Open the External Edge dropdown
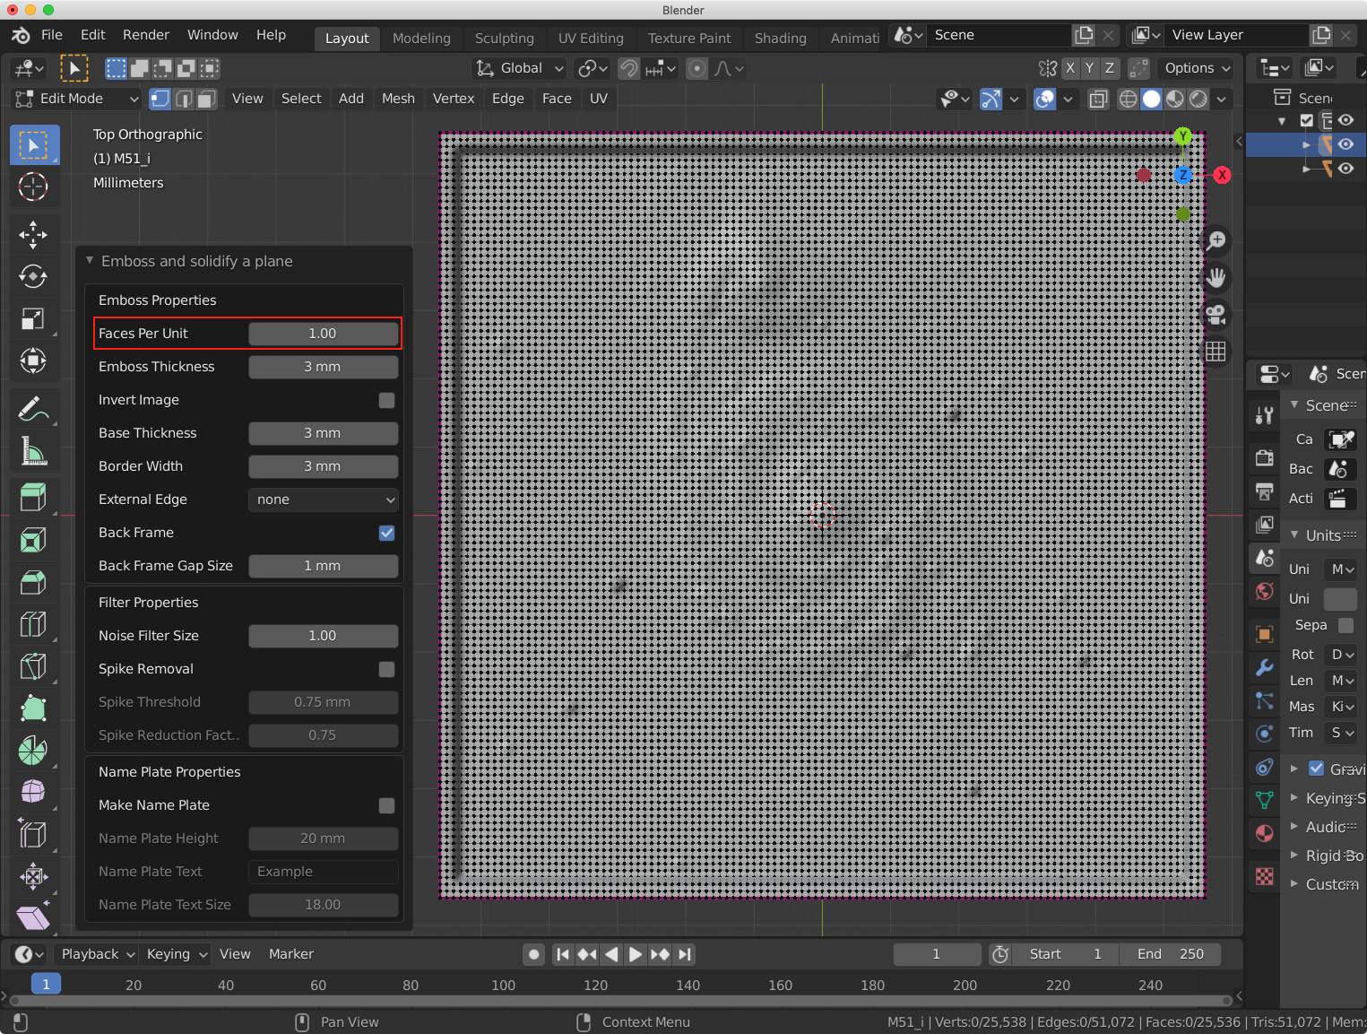The height and width of the screenshot is (1034, 1367). click(x=323, y=500)
